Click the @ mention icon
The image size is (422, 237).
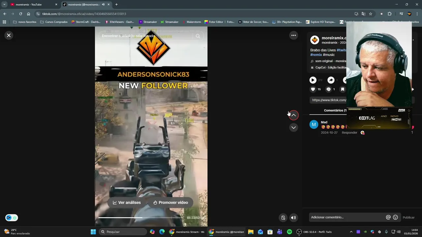coord(388,217)
